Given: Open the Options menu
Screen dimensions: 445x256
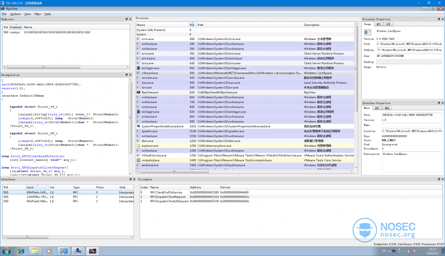Looking at the screenshot, I should coord(15,14).
